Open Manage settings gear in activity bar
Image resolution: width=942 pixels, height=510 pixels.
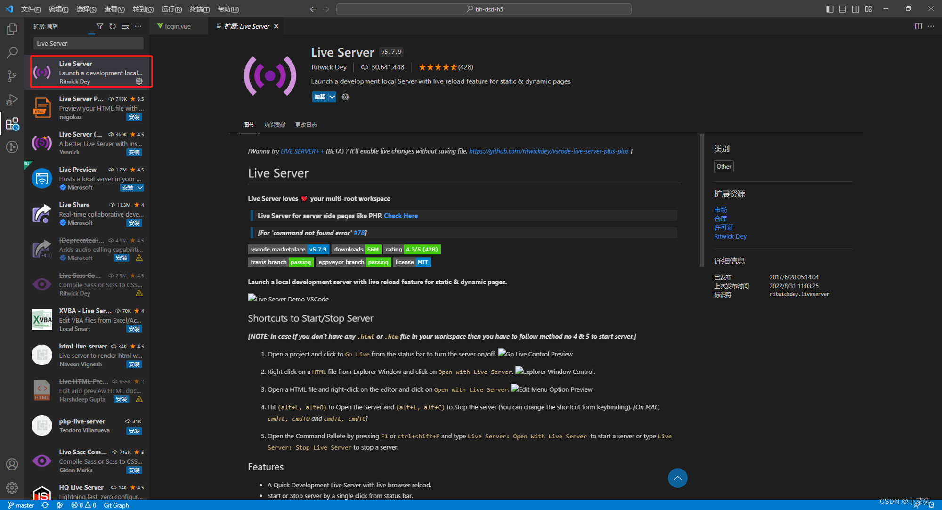click(x=12, y=487)
